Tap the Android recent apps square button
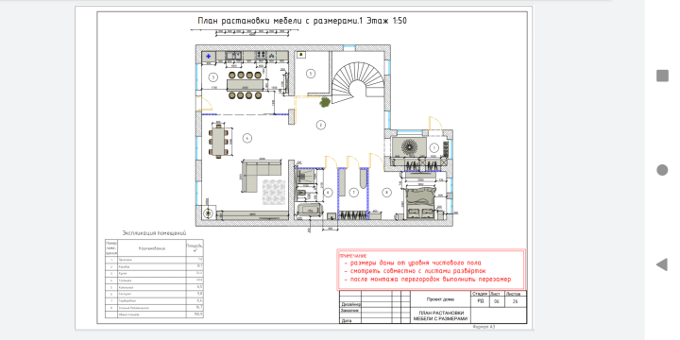This screenshot has width=680, height=340. pos(662,76)
